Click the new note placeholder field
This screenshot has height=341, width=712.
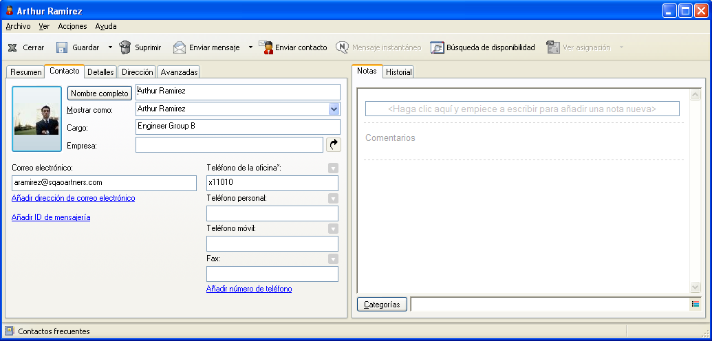pyautogui.click(x=522, y=109)
